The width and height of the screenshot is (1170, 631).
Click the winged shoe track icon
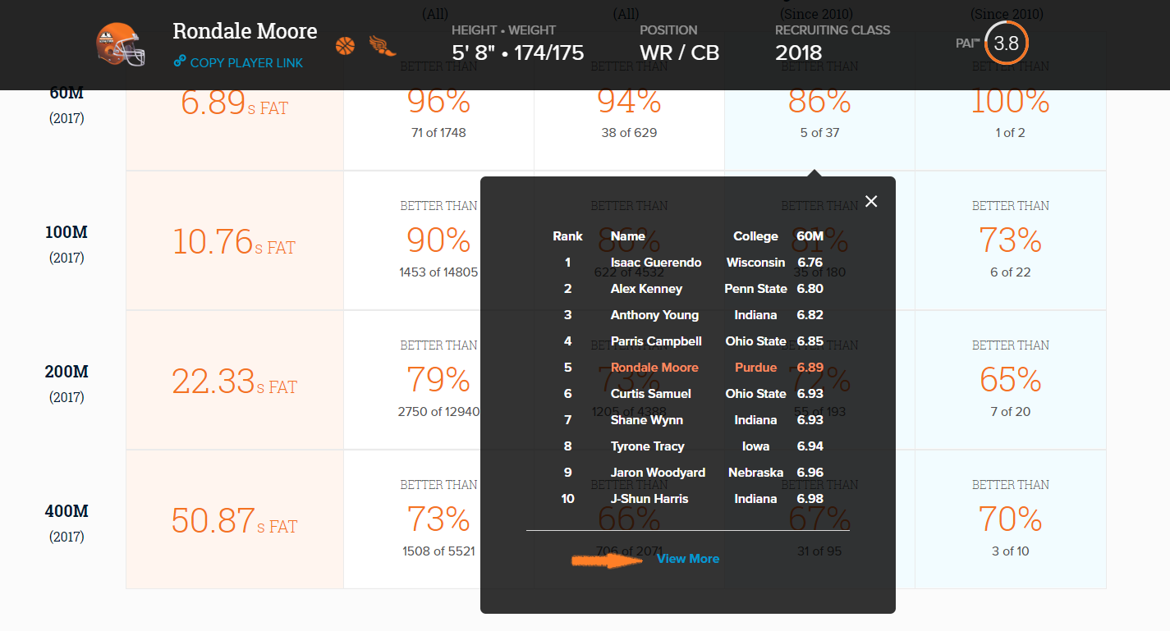[x=383, y=45]
